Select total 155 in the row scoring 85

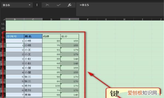[70, 72]
